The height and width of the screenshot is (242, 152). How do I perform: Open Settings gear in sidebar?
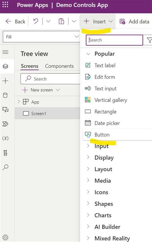pyautogui.click(x=5, y=237)
